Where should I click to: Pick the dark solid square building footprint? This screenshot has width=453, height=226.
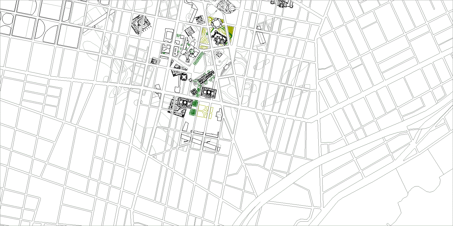pos(184,77)
